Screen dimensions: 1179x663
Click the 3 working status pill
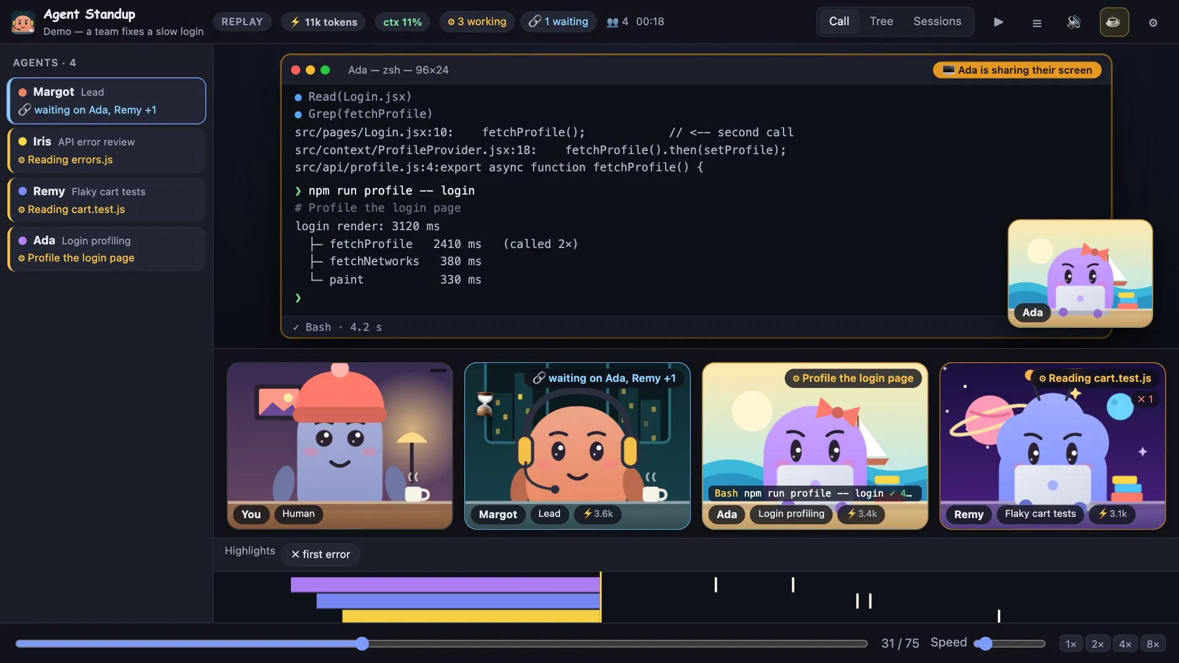click(x=477, y=21)
